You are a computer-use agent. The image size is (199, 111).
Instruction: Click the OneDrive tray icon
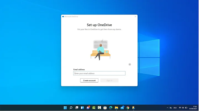click(x=171, y=108)
